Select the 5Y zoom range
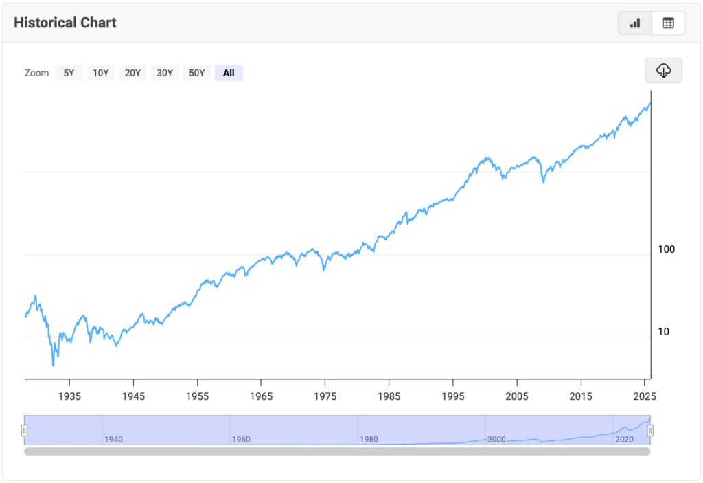 click(69, 73)
